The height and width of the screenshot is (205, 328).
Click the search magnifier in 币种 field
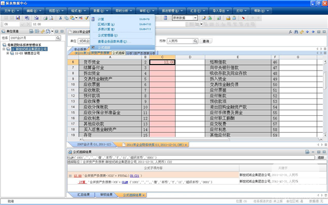[x=195, y=41]
